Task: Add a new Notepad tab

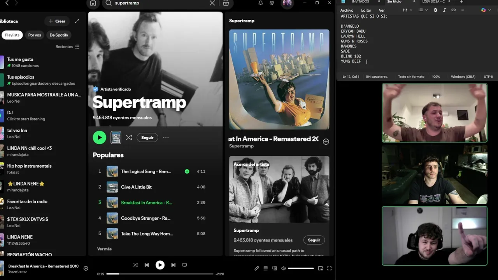Action: tap(461, 2)
